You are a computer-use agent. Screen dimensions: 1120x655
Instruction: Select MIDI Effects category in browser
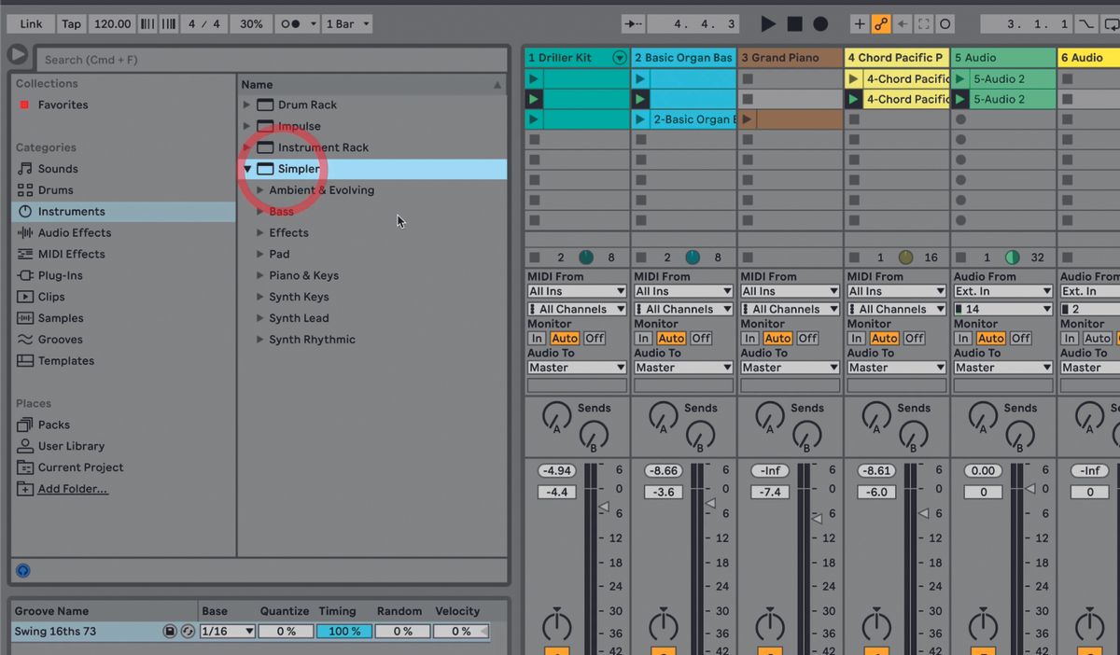coord(71,254)
